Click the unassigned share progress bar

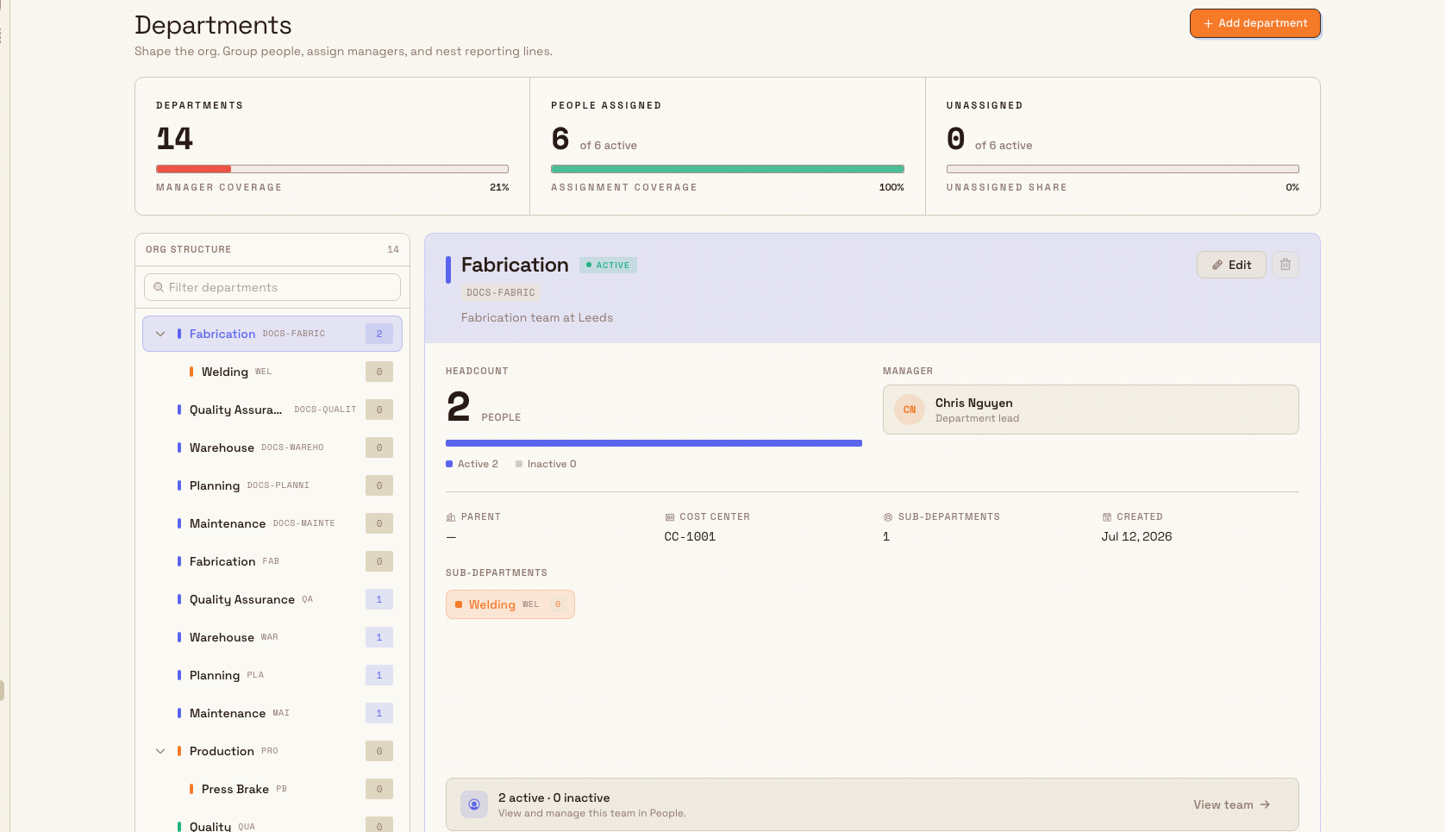pos(1123,169)
